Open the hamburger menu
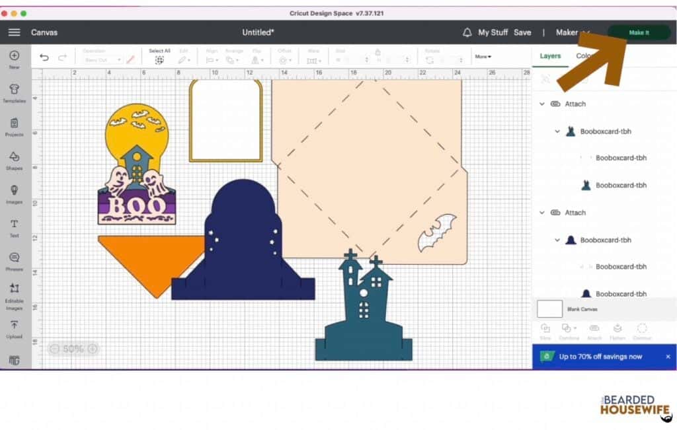The height and width of the screenshot is (430, 677). tap(14, 32)
